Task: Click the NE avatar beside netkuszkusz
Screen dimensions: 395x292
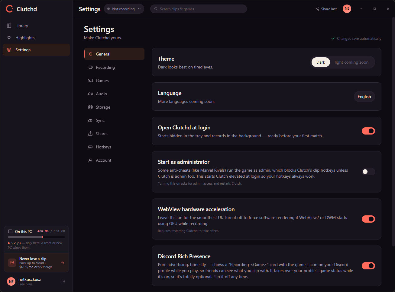Action: click(x=11, y=281)
